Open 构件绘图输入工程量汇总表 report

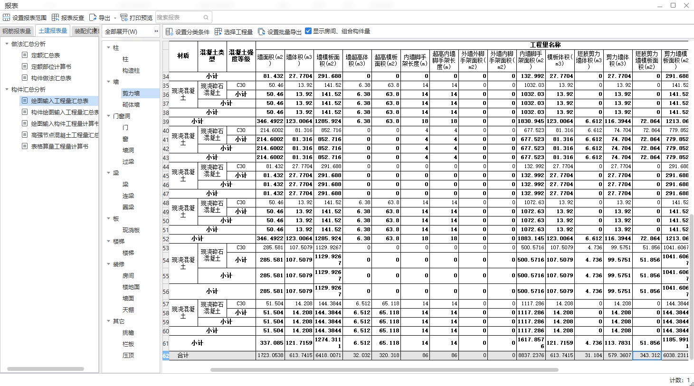coord(65,112)
